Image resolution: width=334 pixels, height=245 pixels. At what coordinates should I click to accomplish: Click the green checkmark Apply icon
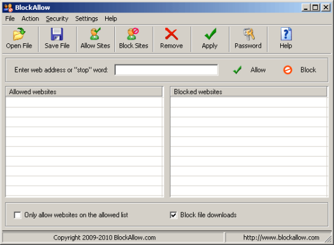coord(210,34)
